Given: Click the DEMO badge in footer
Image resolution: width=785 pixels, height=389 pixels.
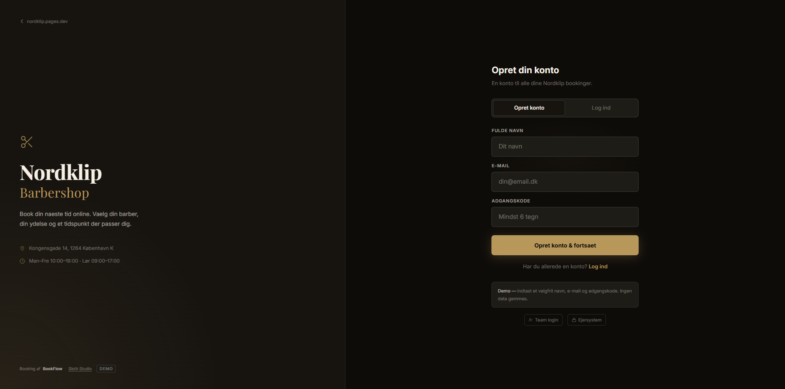Looking at the screenshot, I should click(106, 369).
